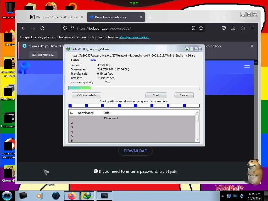
Task: Open tracking protection shield icon
Action: tap(65, 28)
